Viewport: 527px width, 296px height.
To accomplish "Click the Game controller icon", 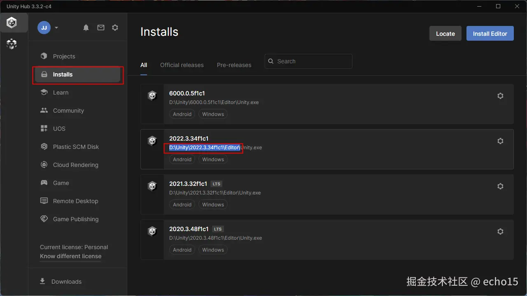I will [44, 183].
